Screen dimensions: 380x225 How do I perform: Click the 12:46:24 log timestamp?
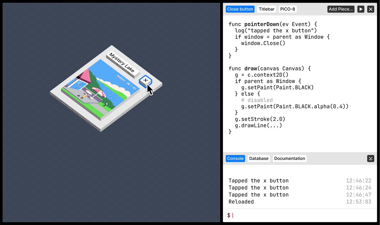click(358, 188)
